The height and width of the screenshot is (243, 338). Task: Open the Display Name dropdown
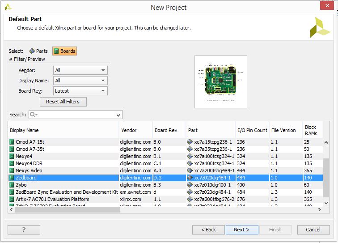tap(80, 81)
